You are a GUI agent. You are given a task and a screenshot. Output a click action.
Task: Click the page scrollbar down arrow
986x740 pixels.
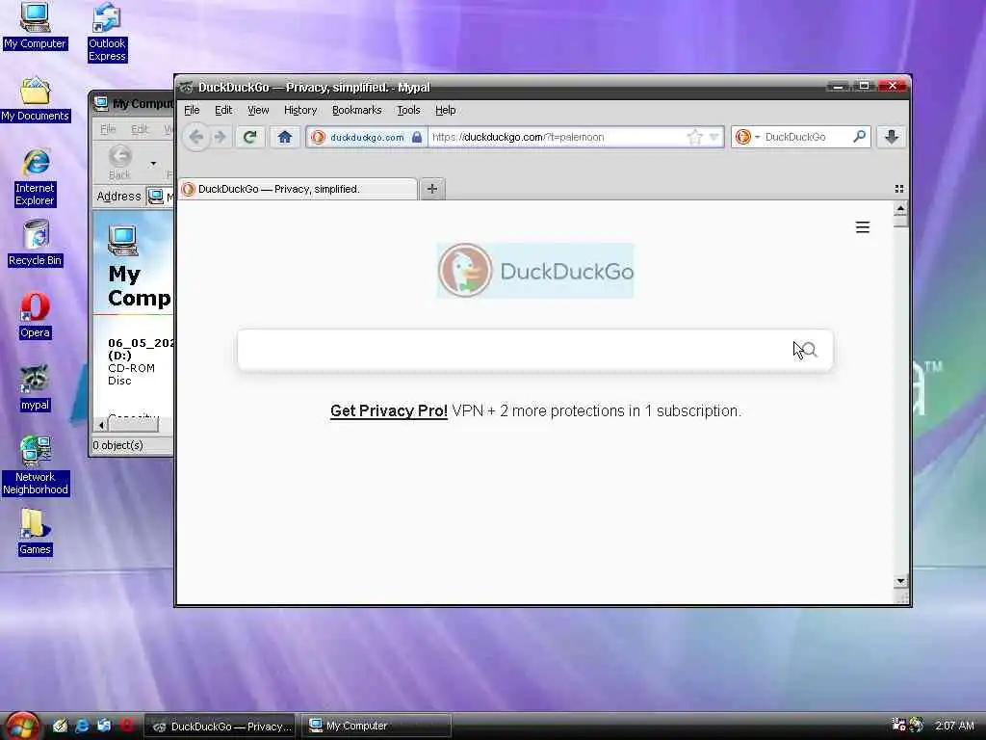pyautogui.click(x=900, y=581)
